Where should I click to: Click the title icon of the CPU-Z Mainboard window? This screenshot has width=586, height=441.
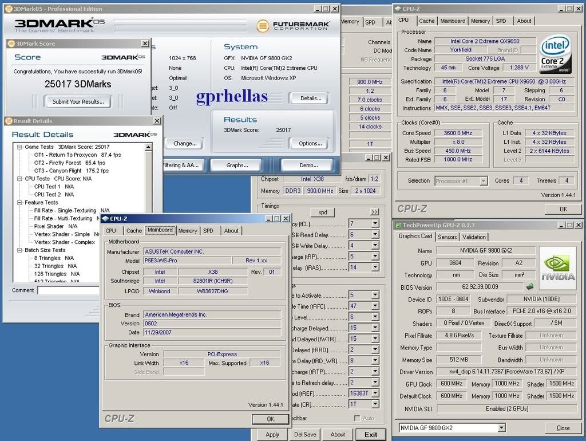point(105,218)
